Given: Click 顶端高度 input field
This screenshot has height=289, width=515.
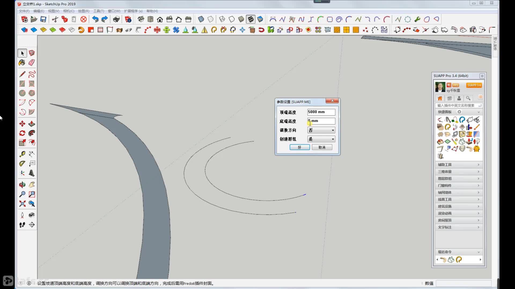Looking at the screenshot, I should click(x=321, y=112).
